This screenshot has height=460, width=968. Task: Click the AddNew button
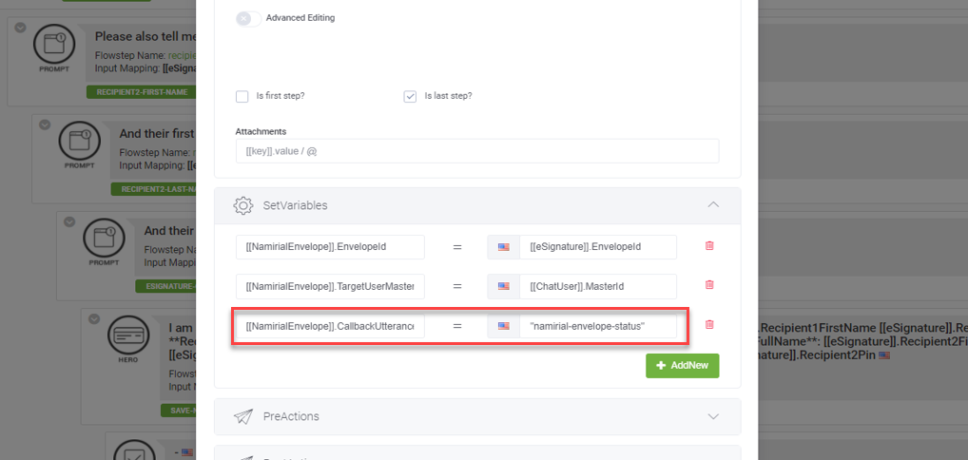[682, 366]
